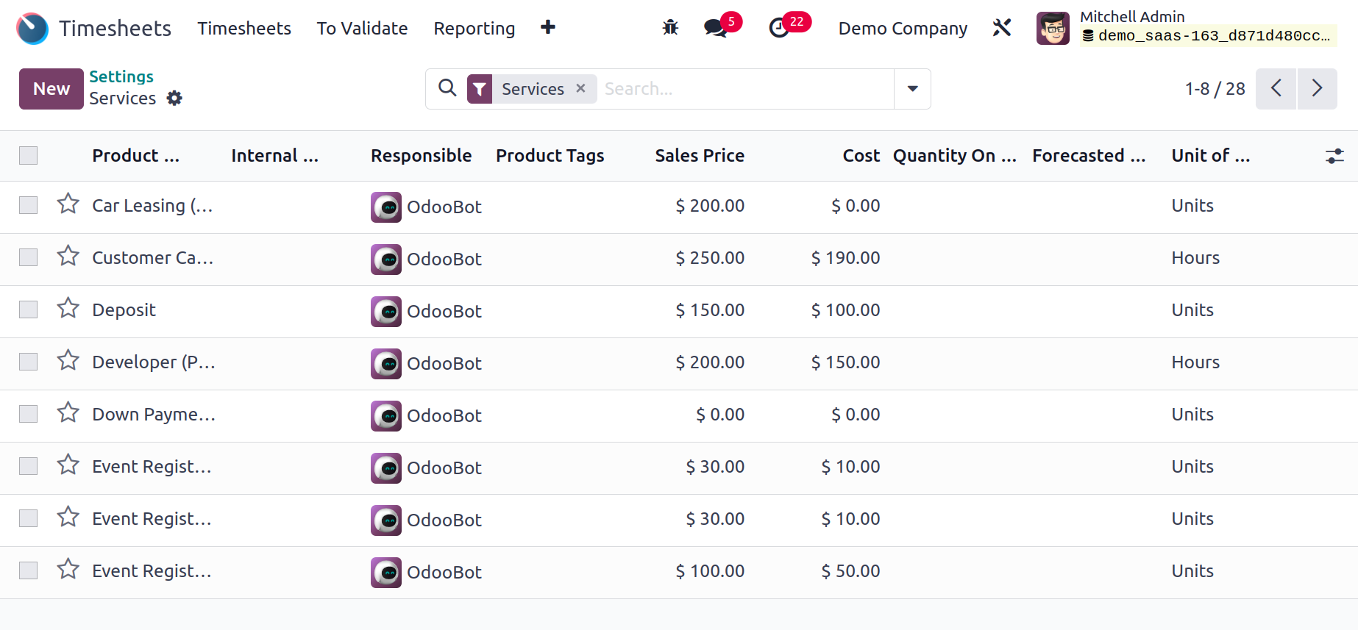Viewport: 1358px width, 630px height.
Task: Click the New button
Action: [x=51, y=89]
